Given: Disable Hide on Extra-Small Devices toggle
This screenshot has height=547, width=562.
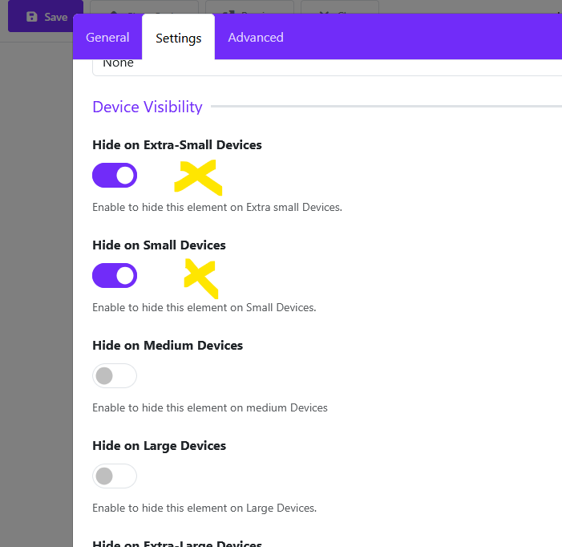Looking at the screenshot, I should (x=115, y=176).
